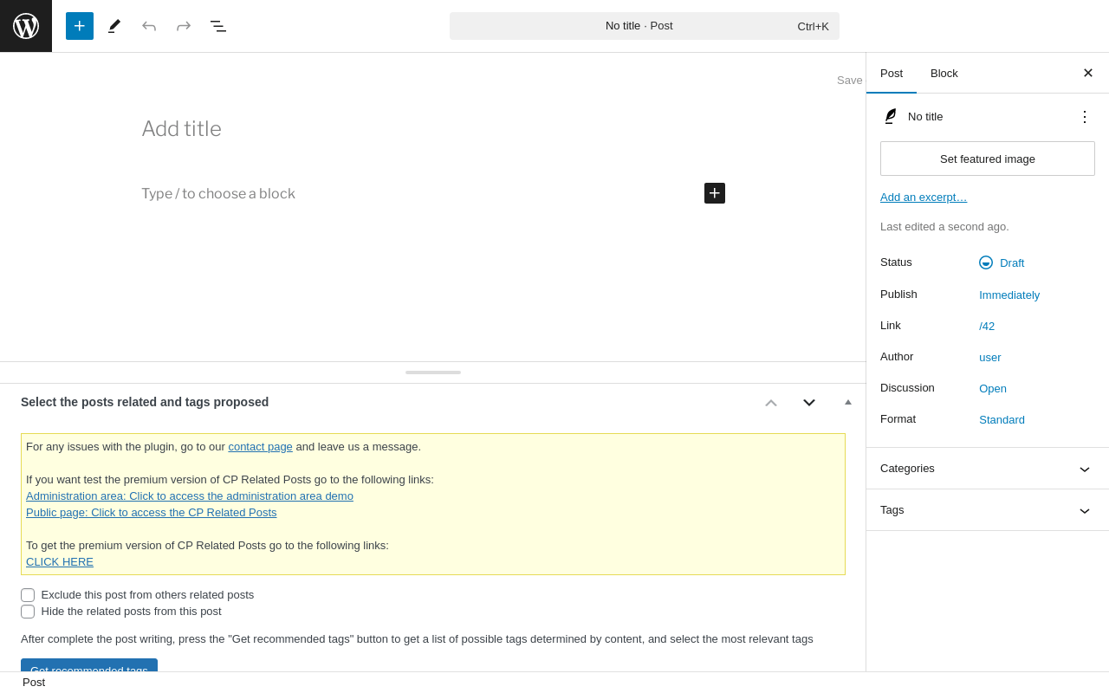Click the WordPress logo icon
Screen dimensions: 1109x693
26,26
